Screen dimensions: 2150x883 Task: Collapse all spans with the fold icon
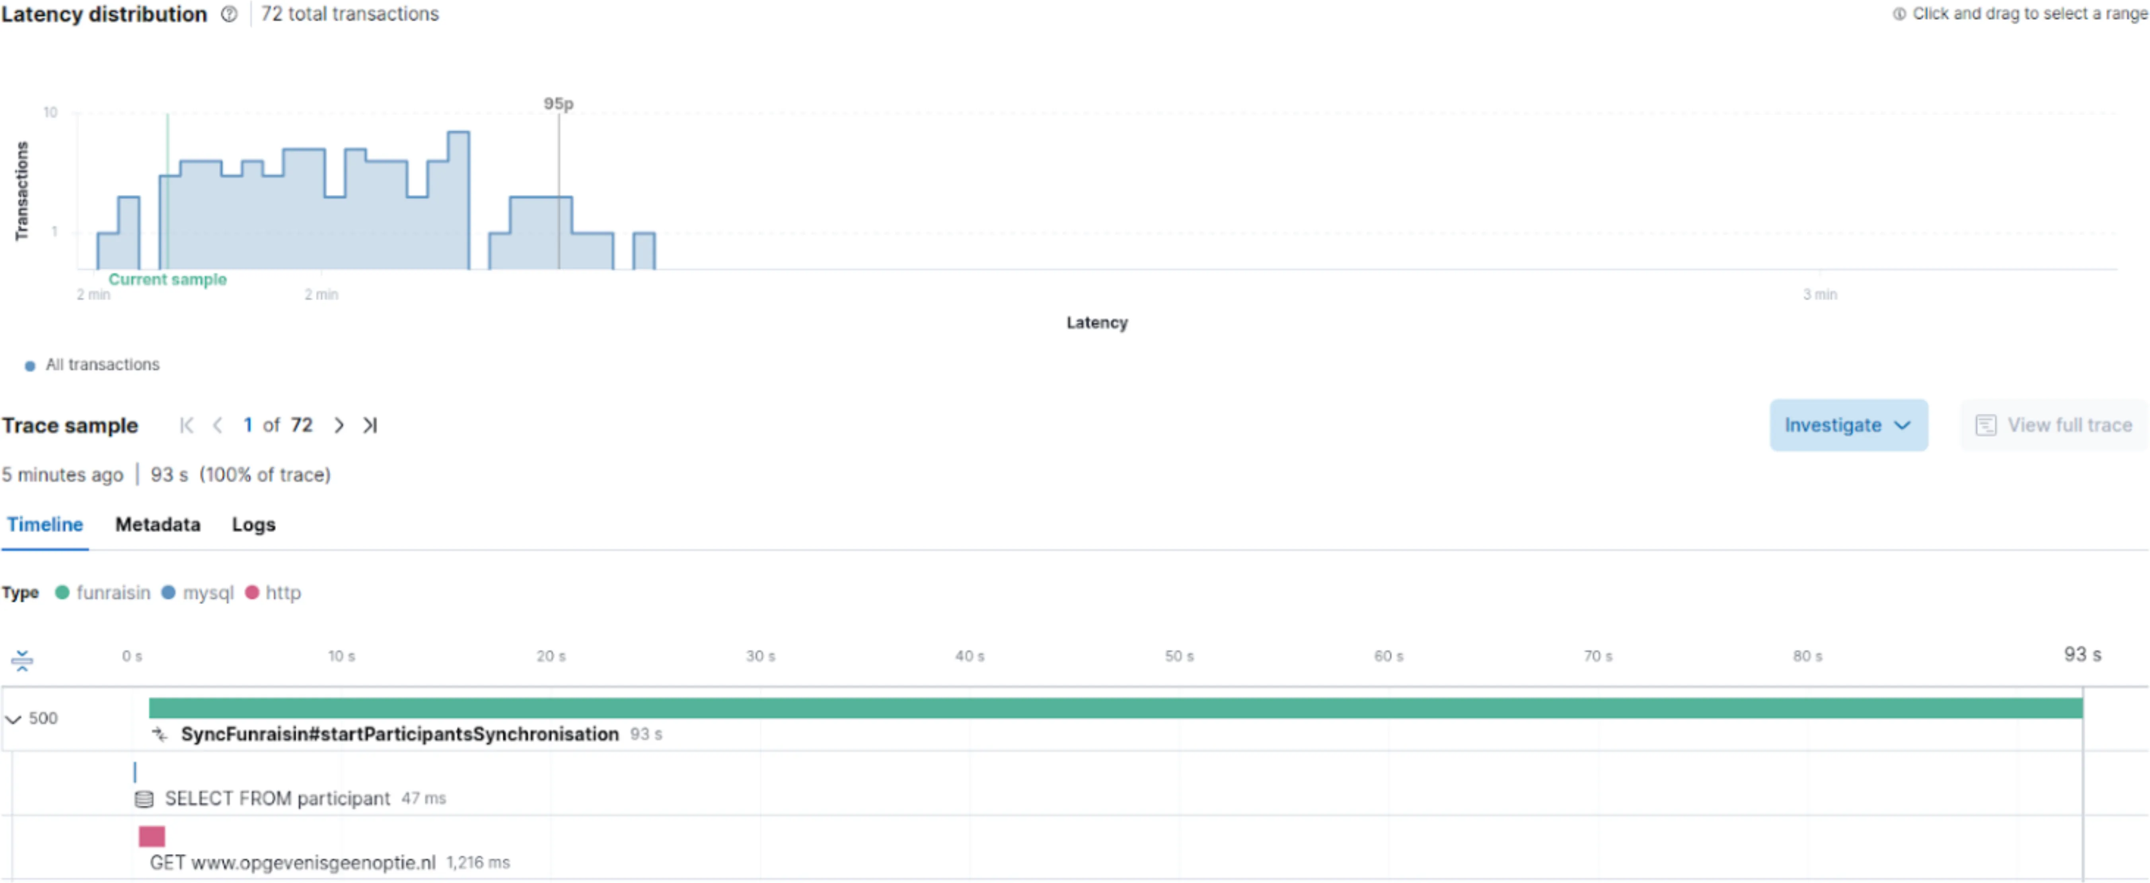[22, 662]
